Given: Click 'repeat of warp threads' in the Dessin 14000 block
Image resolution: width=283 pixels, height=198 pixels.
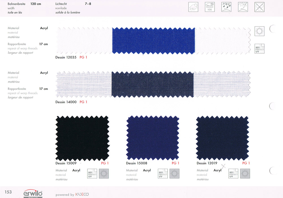Looking at the screenshot, I should [x=23, y=93].
